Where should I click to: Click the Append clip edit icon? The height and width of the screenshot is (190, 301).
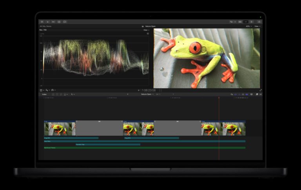(61, 94)
